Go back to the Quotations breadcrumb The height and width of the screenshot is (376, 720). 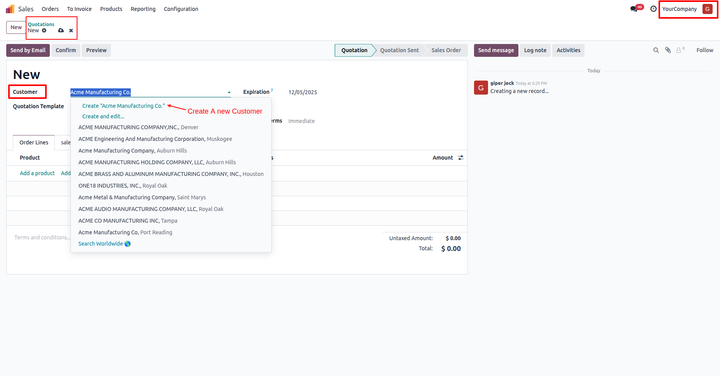[41, 24]
